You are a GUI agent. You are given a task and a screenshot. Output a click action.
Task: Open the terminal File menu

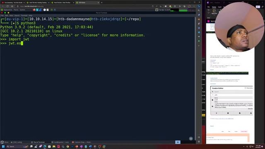[2, 15]
